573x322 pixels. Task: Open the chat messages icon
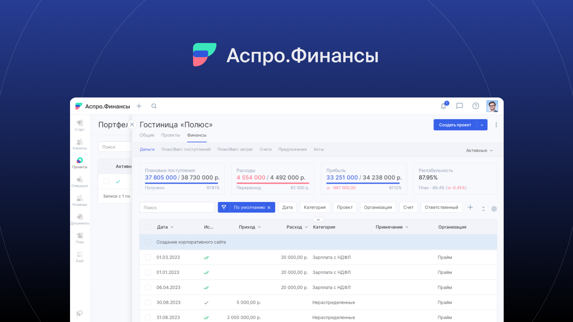point(459,106)
